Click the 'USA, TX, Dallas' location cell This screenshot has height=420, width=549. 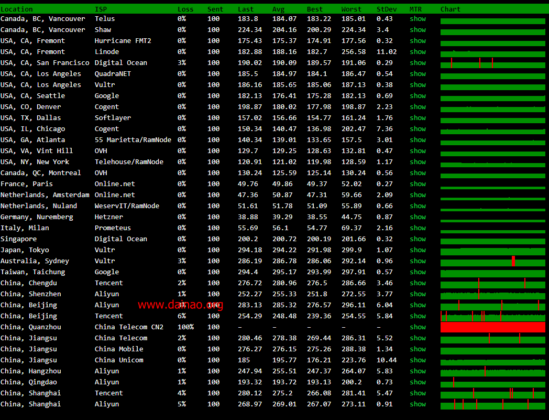pyautogui.click(x=30, y=118)
